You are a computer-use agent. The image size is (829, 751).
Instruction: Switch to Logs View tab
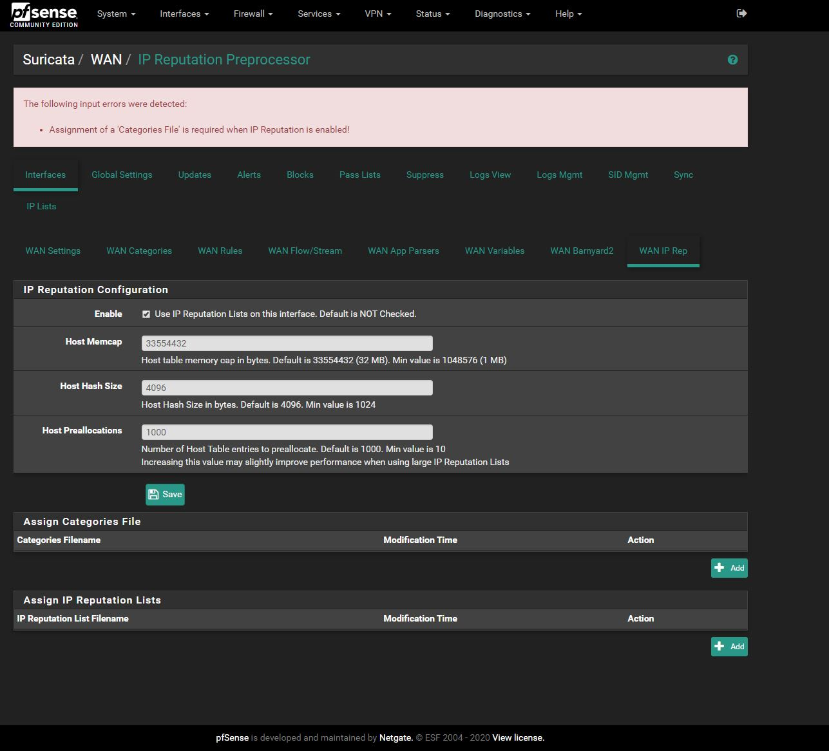pyautogui.click(x=490, y=175)
